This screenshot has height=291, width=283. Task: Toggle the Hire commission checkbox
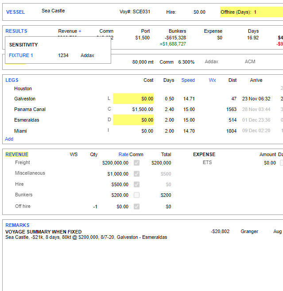point(136,184)
